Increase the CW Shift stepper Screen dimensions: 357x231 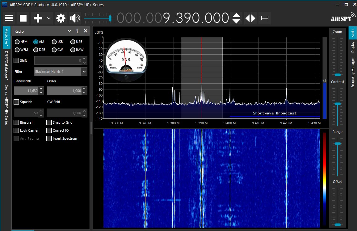click(84, 111)
